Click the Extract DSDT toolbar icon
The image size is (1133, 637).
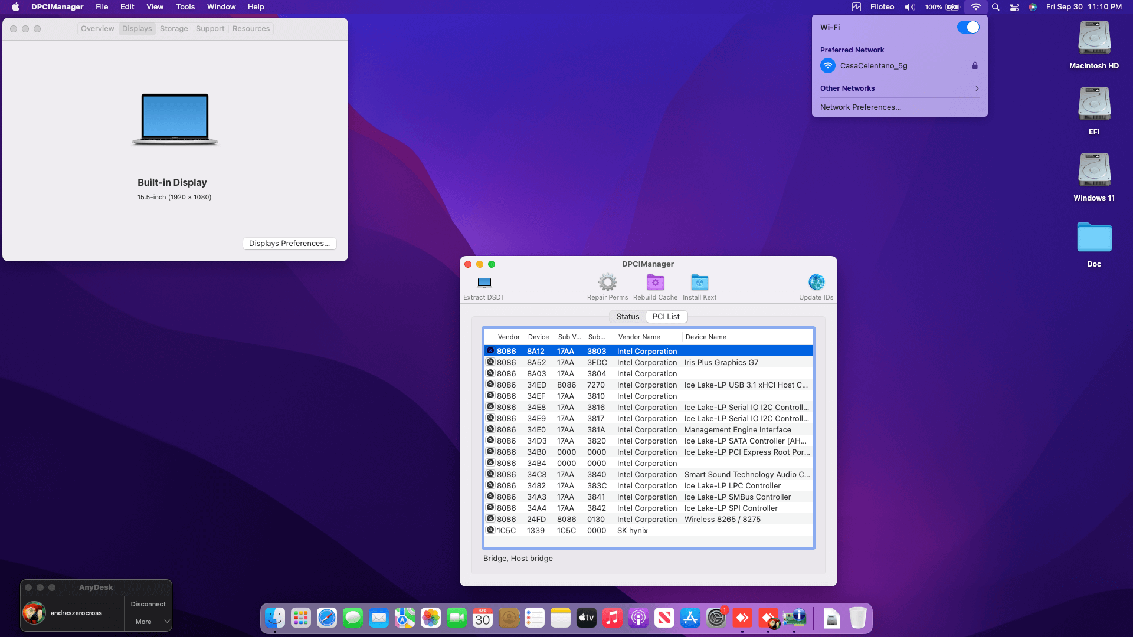[x=484, y=283]
